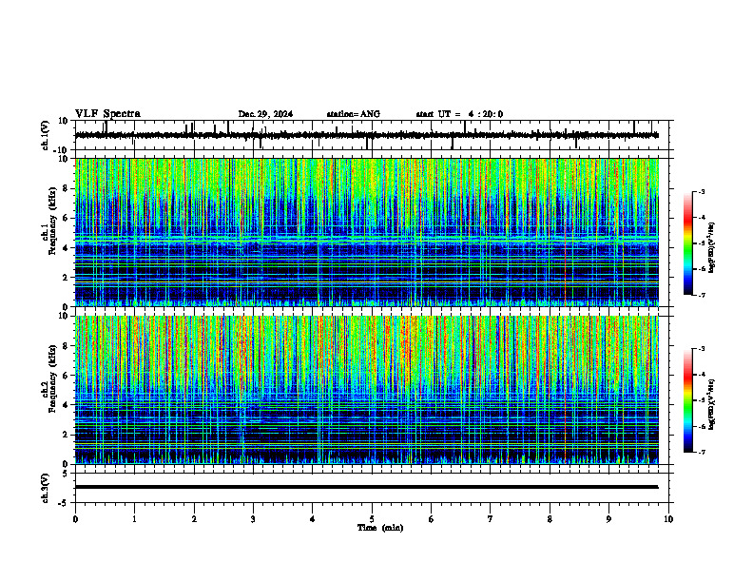Click the "5" tick on ch.3(V) axis
Screen dimensions: 753x582
coord(67,474)
